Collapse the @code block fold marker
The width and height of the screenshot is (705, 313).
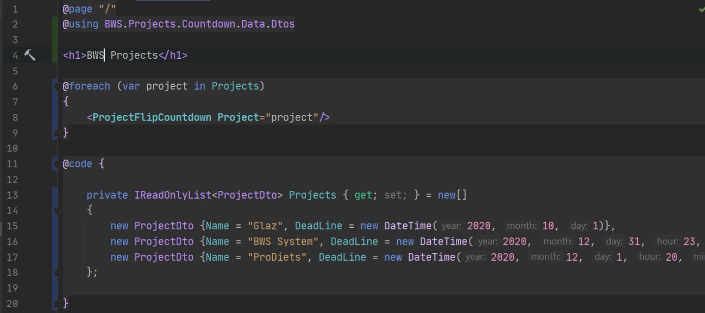(57, 164)
